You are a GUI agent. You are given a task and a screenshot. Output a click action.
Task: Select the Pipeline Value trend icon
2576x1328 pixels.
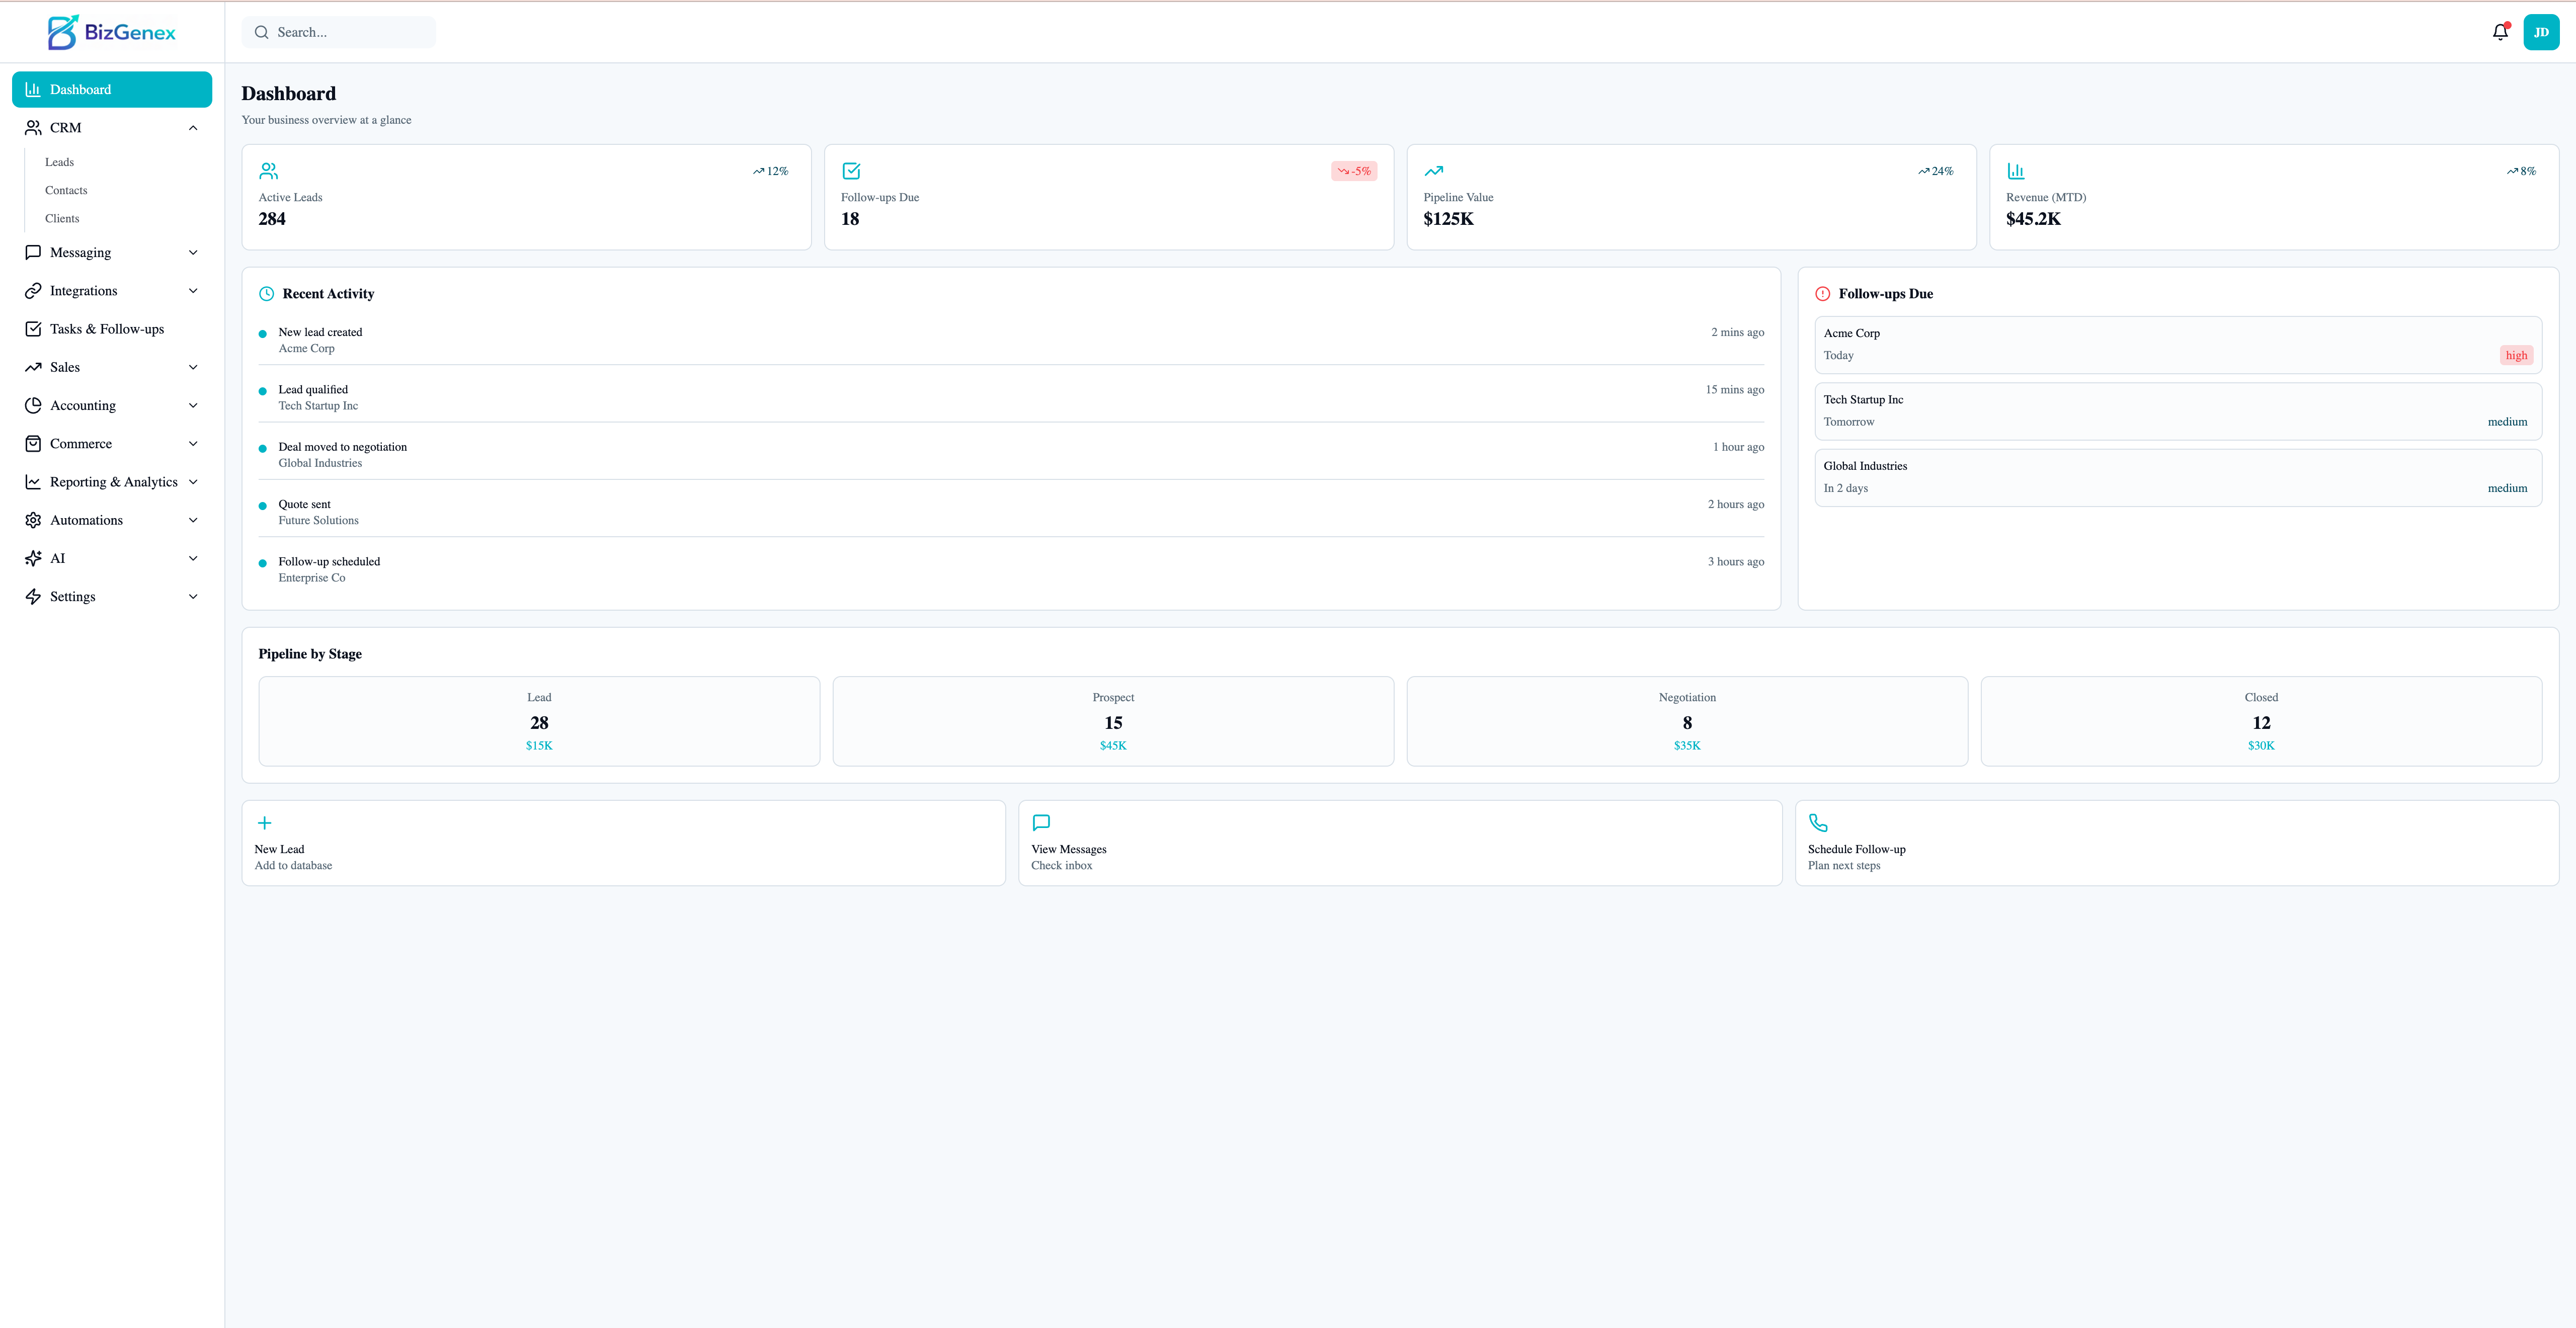1433,170
